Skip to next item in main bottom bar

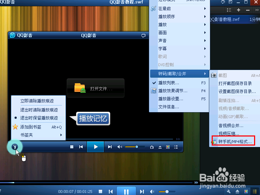coord(142,192)
